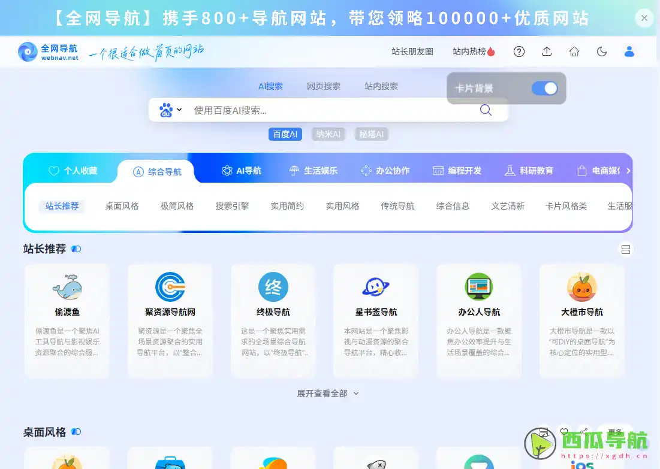This screenshot has height=469, width=660.
Task: Open the help question mark icon
Action: (519, 52)
